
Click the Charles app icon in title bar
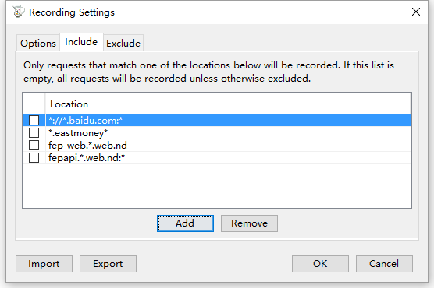tap(19, 12)
